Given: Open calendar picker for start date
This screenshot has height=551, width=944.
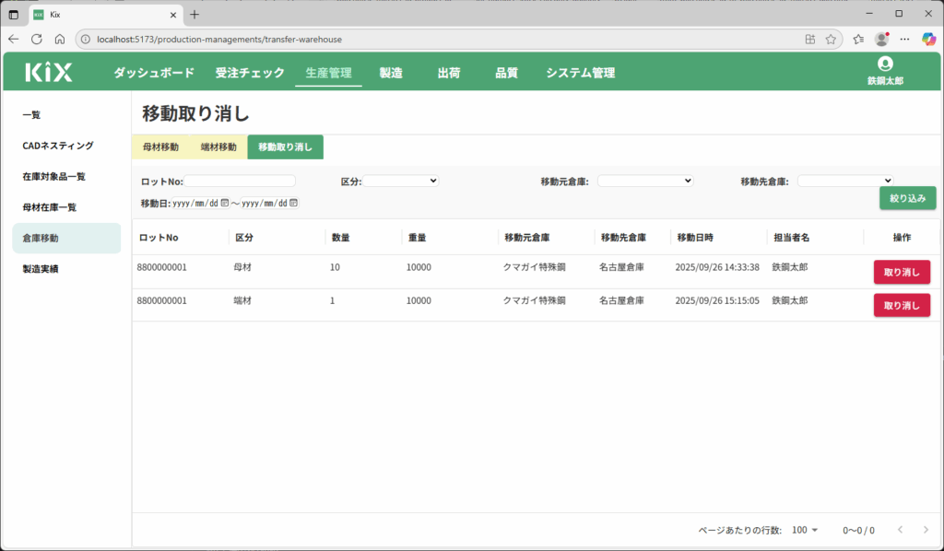Looking at the screenshot, I should coord(224,204).
